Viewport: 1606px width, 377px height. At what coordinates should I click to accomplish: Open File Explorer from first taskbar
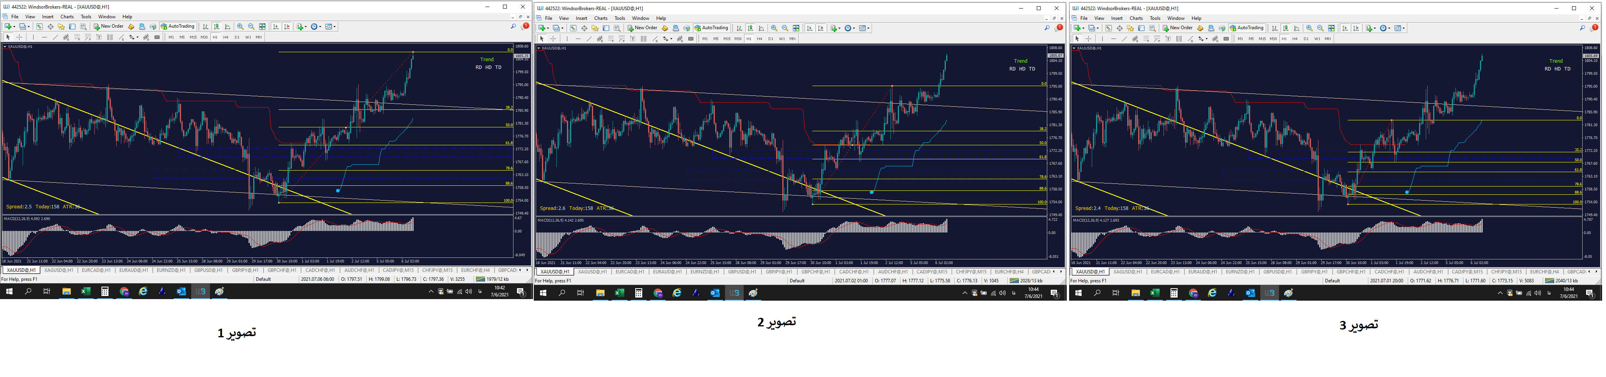pyautogui.click(x=66, y=291)
